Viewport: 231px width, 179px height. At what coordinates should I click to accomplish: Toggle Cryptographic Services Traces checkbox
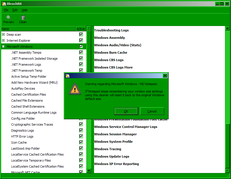pos(81,124)
